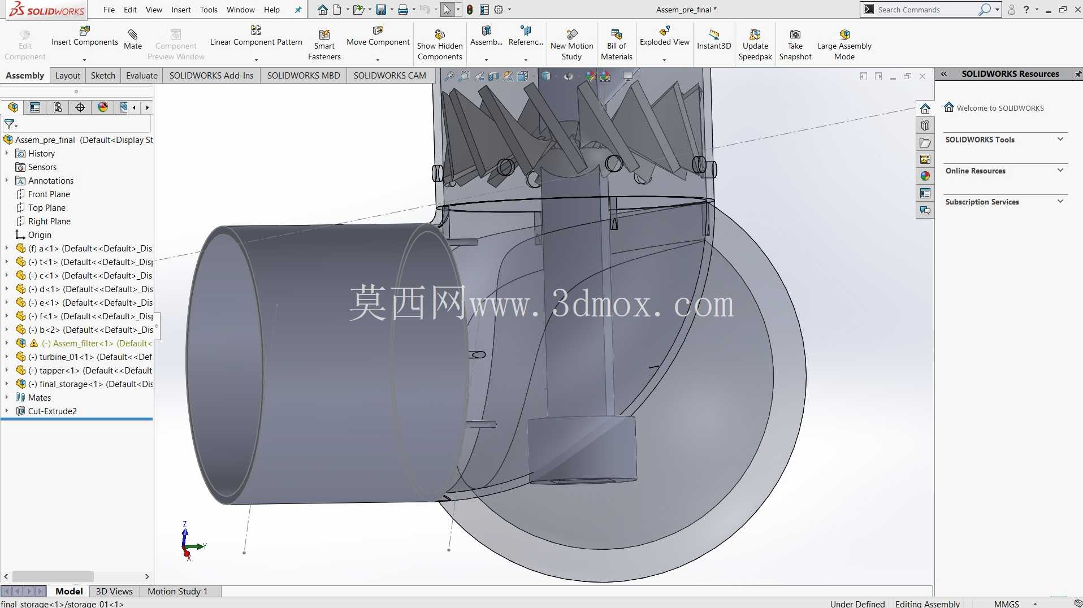Open the Insert menu
The height and width of the screenshot is (608, 1083).
point(181,10)
